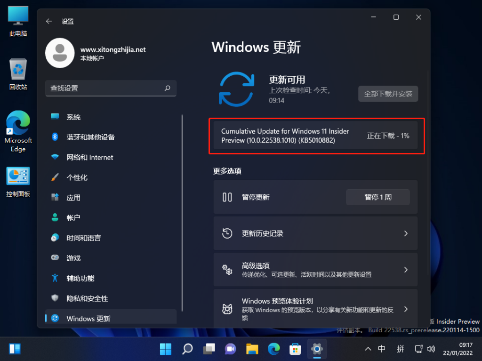Image resolution: width=482 pixels, height=361 pixels.
Task: Click the settings sidebar scrollbar
Action: pos(182,213)
